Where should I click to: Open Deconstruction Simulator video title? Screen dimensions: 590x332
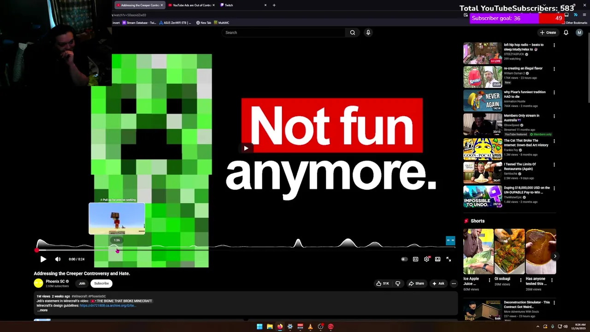527,304
